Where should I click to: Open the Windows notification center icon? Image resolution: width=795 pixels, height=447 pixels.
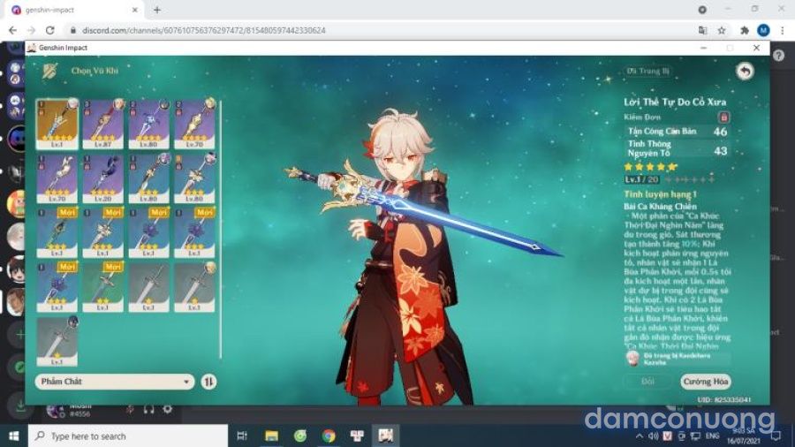tap(776, 436)
